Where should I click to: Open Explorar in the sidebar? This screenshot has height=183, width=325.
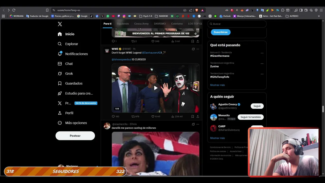pos(68,44)
